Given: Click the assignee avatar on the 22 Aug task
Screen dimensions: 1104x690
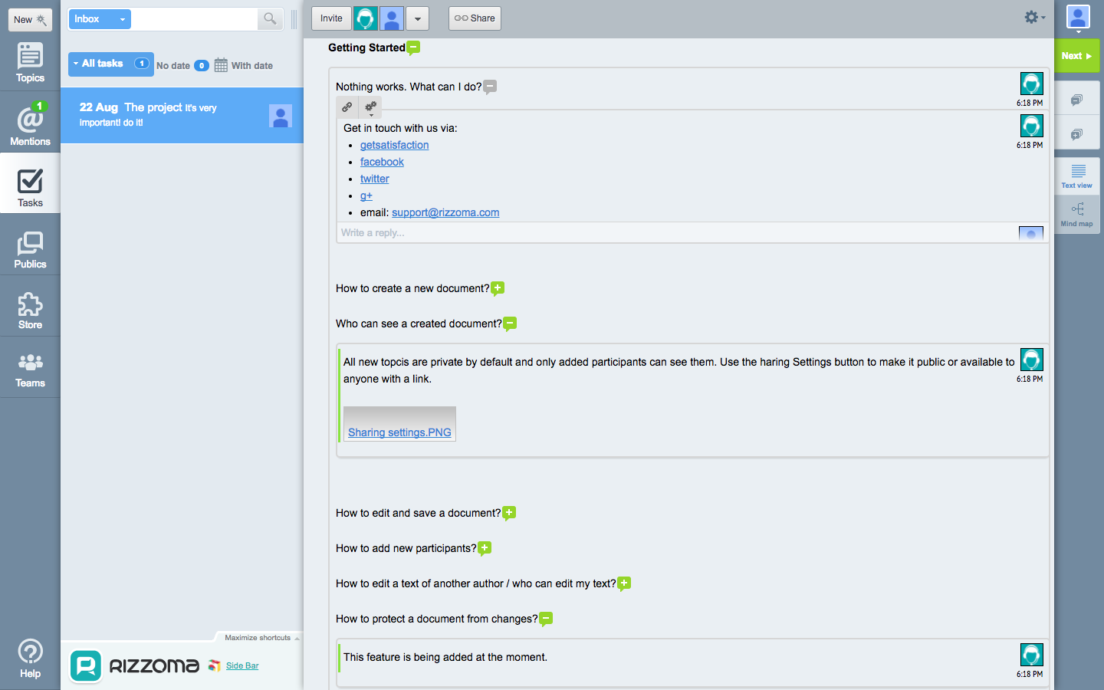Looking at the screenshot, I should [x=281, y=116].
